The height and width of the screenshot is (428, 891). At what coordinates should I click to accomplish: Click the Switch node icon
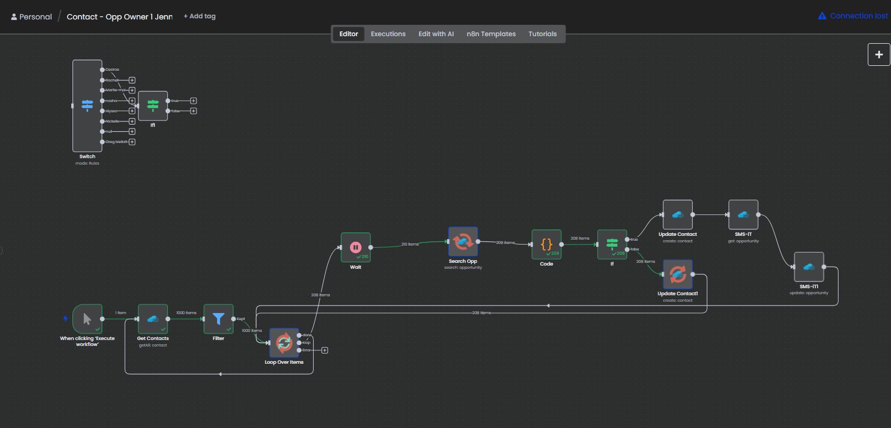(x=87, y=105)
